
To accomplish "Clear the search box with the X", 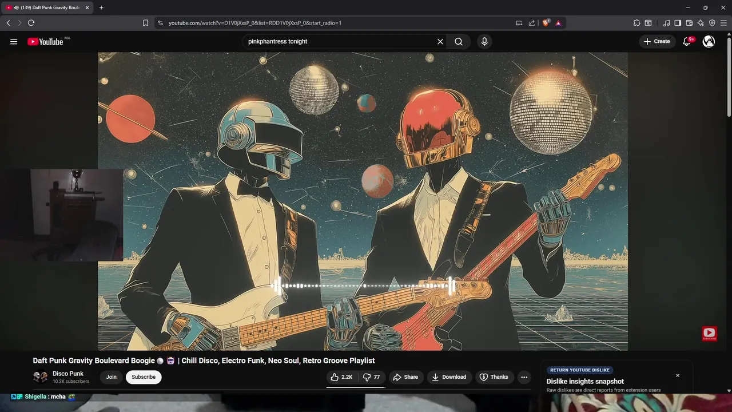I will [x=440, y=41].
